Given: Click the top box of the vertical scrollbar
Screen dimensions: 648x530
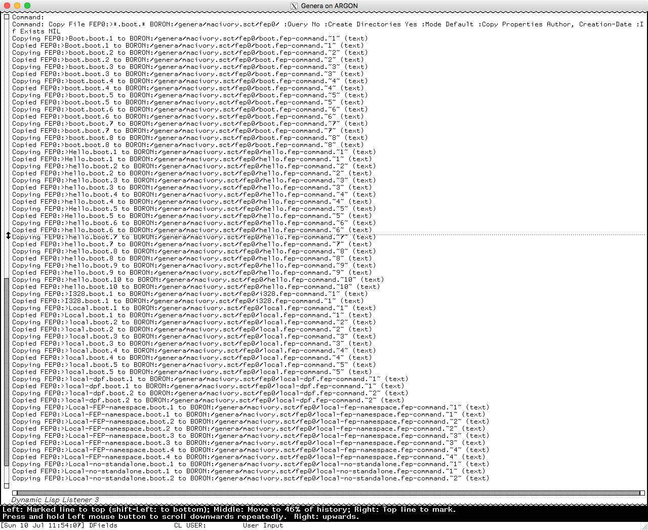Looking at the screenshot, I should [7, 17].
